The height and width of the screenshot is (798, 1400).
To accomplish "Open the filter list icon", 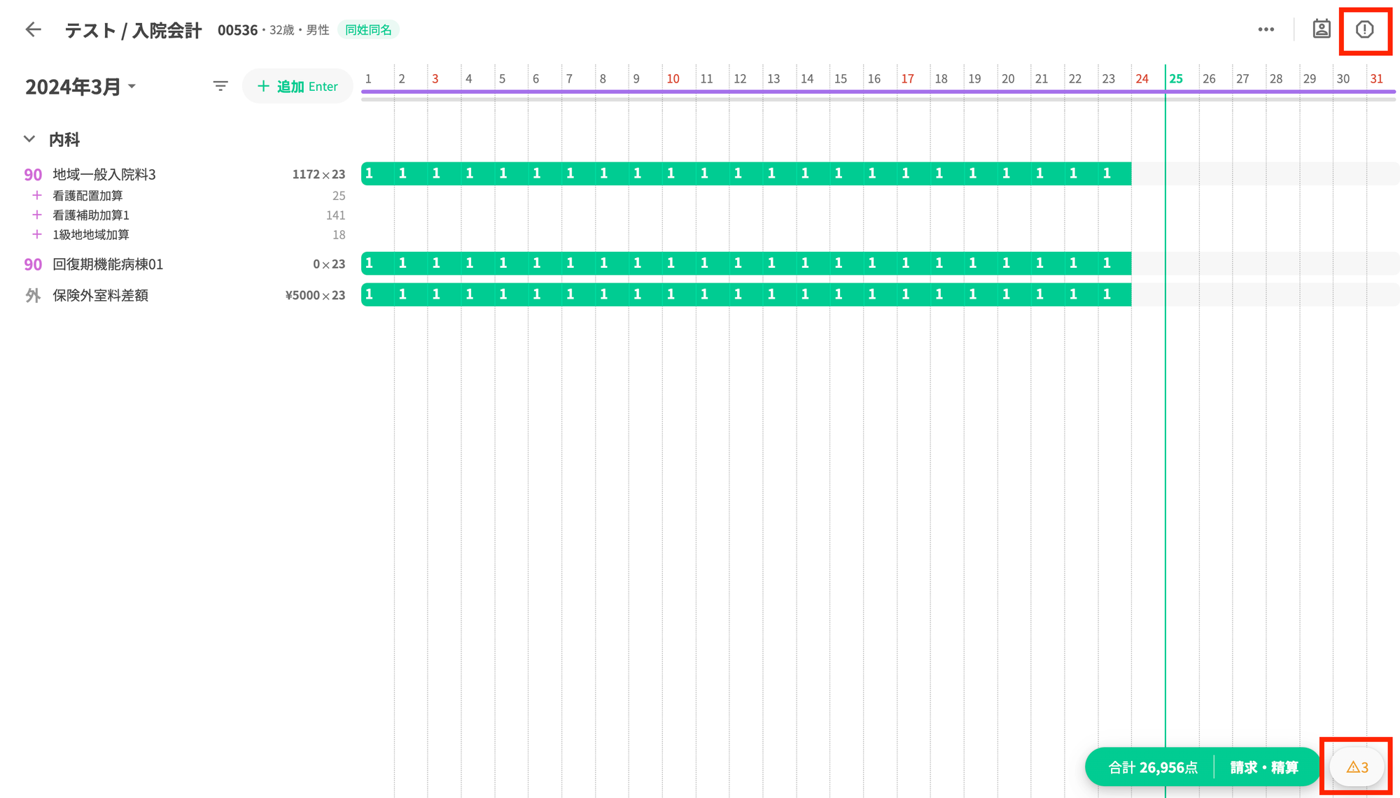I will (220, 86).
